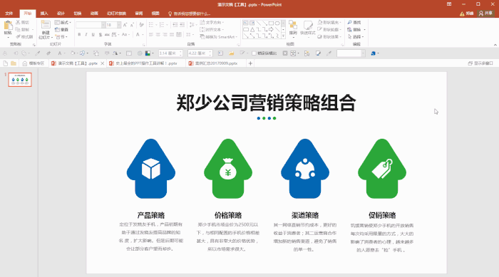
Task: Switch to the View (视图) tab
Action: click(155, 14)
